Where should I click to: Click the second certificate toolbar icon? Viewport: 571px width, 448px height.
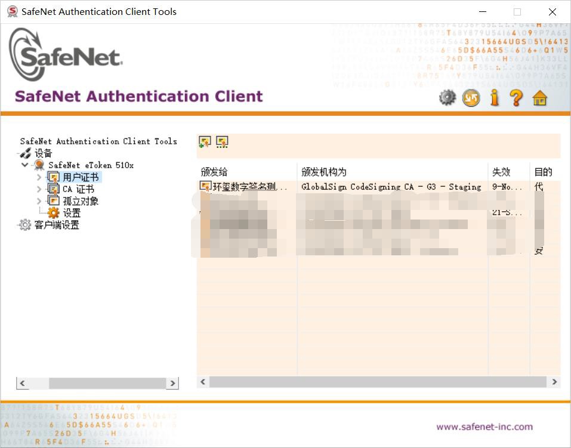(x=222, y=142)
